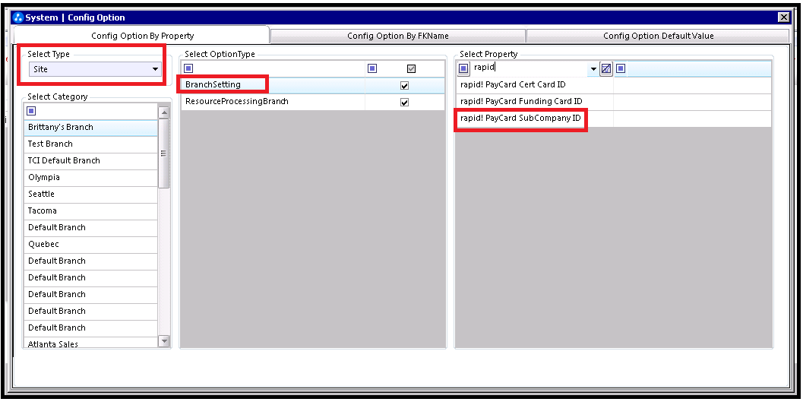The width and height of the screenshot is (803, 405).
Task: Click the OptionType checkbox column filter icon
Action: click(x=372, y=68)
